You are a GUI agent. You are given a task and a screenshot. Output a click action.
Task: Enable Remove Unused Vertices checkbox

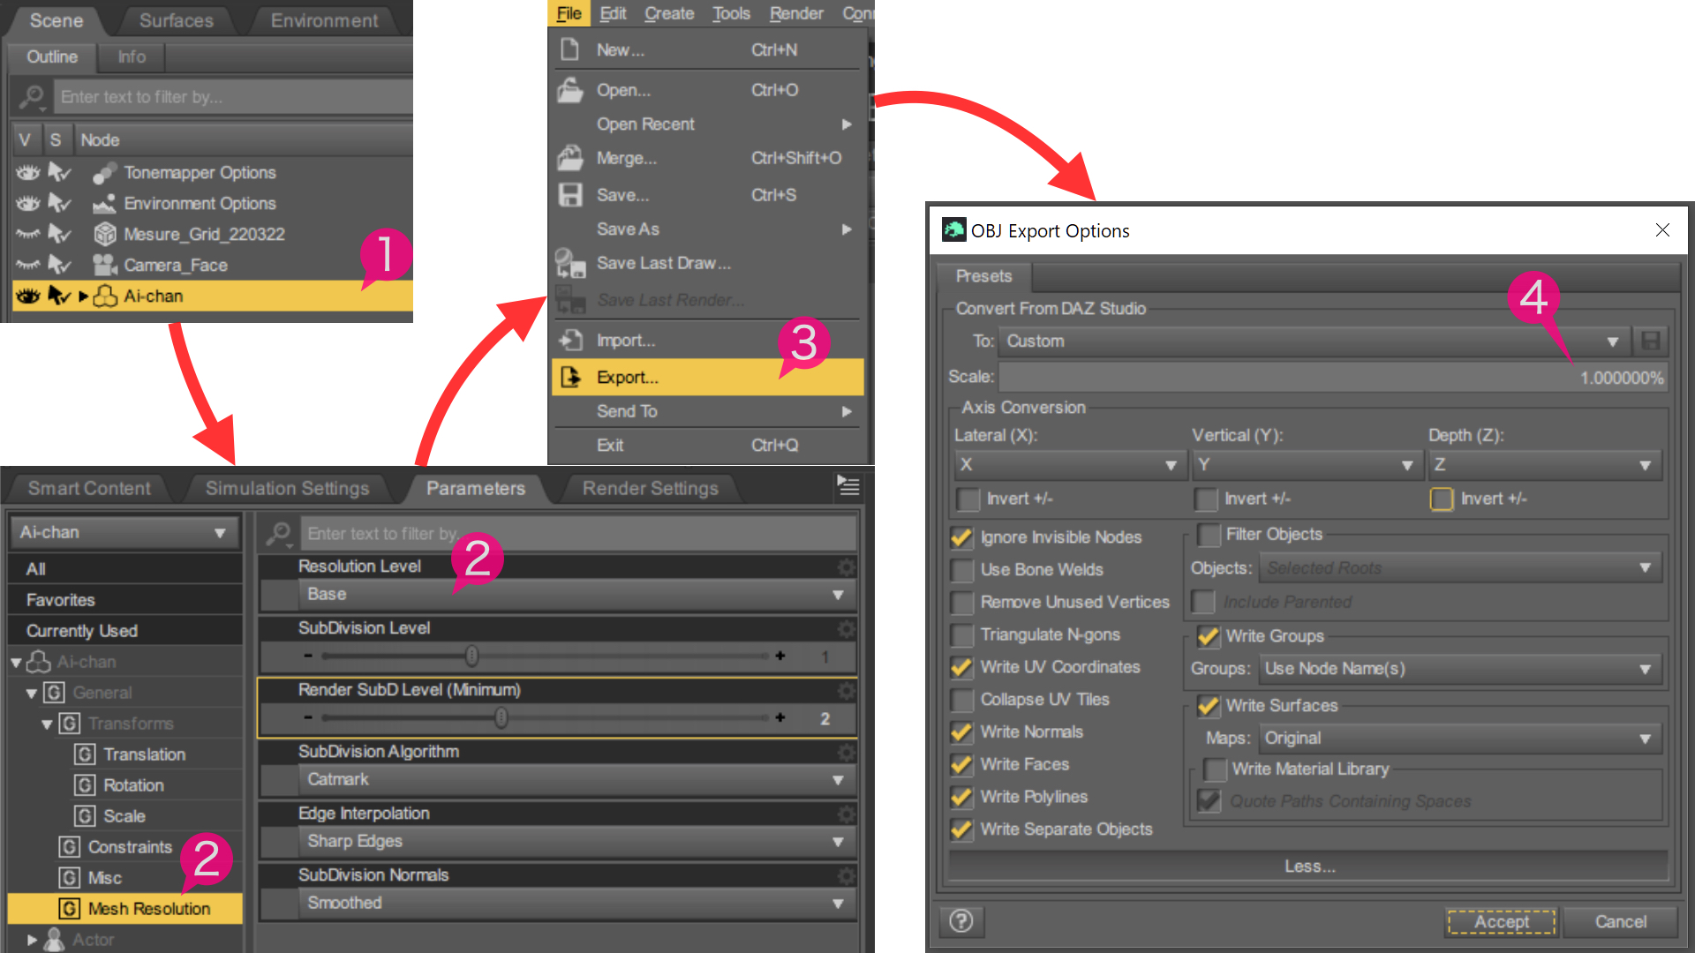(961, 603)
